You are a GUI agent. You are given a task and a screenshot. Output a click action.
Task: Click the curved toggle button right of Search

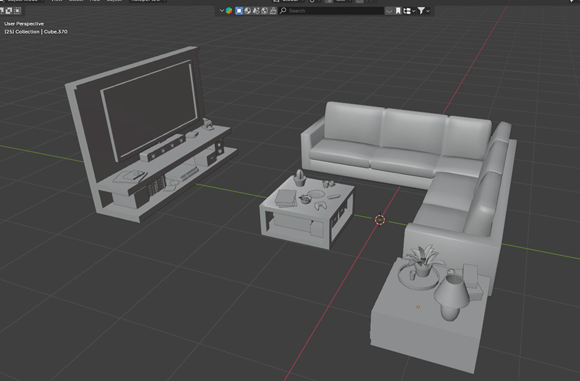click(x=389, y=11)
